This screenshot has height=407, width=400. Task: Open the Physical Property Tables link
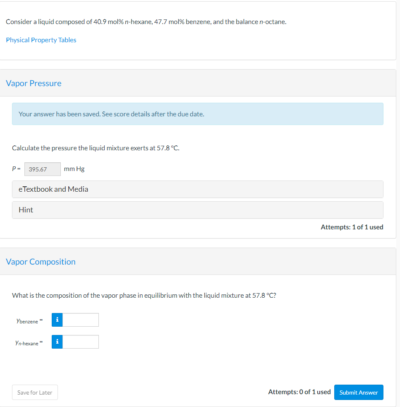click(41, 40)
